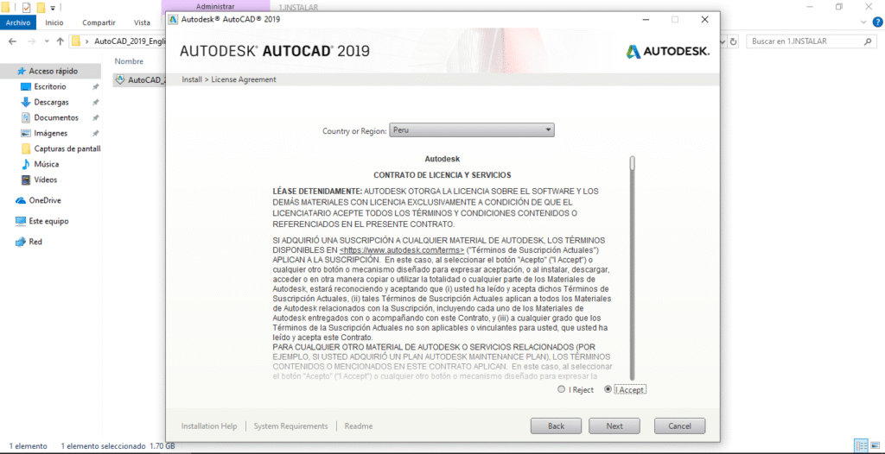885x454 pixels.
Task: Open address bar history dropdown arrow
Action: (x=723, y=41)
